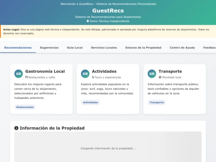Click 'Información de la Propiedad' heading

point(52,128)
